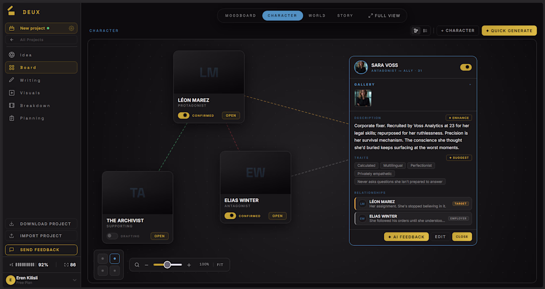The image size is (545, 289).
Task: Click the plus zoom-in icon
Action: (189, 265)
